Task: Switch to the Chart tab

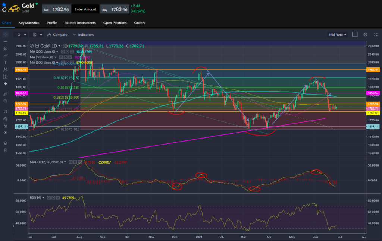Action: pos(6,23)
